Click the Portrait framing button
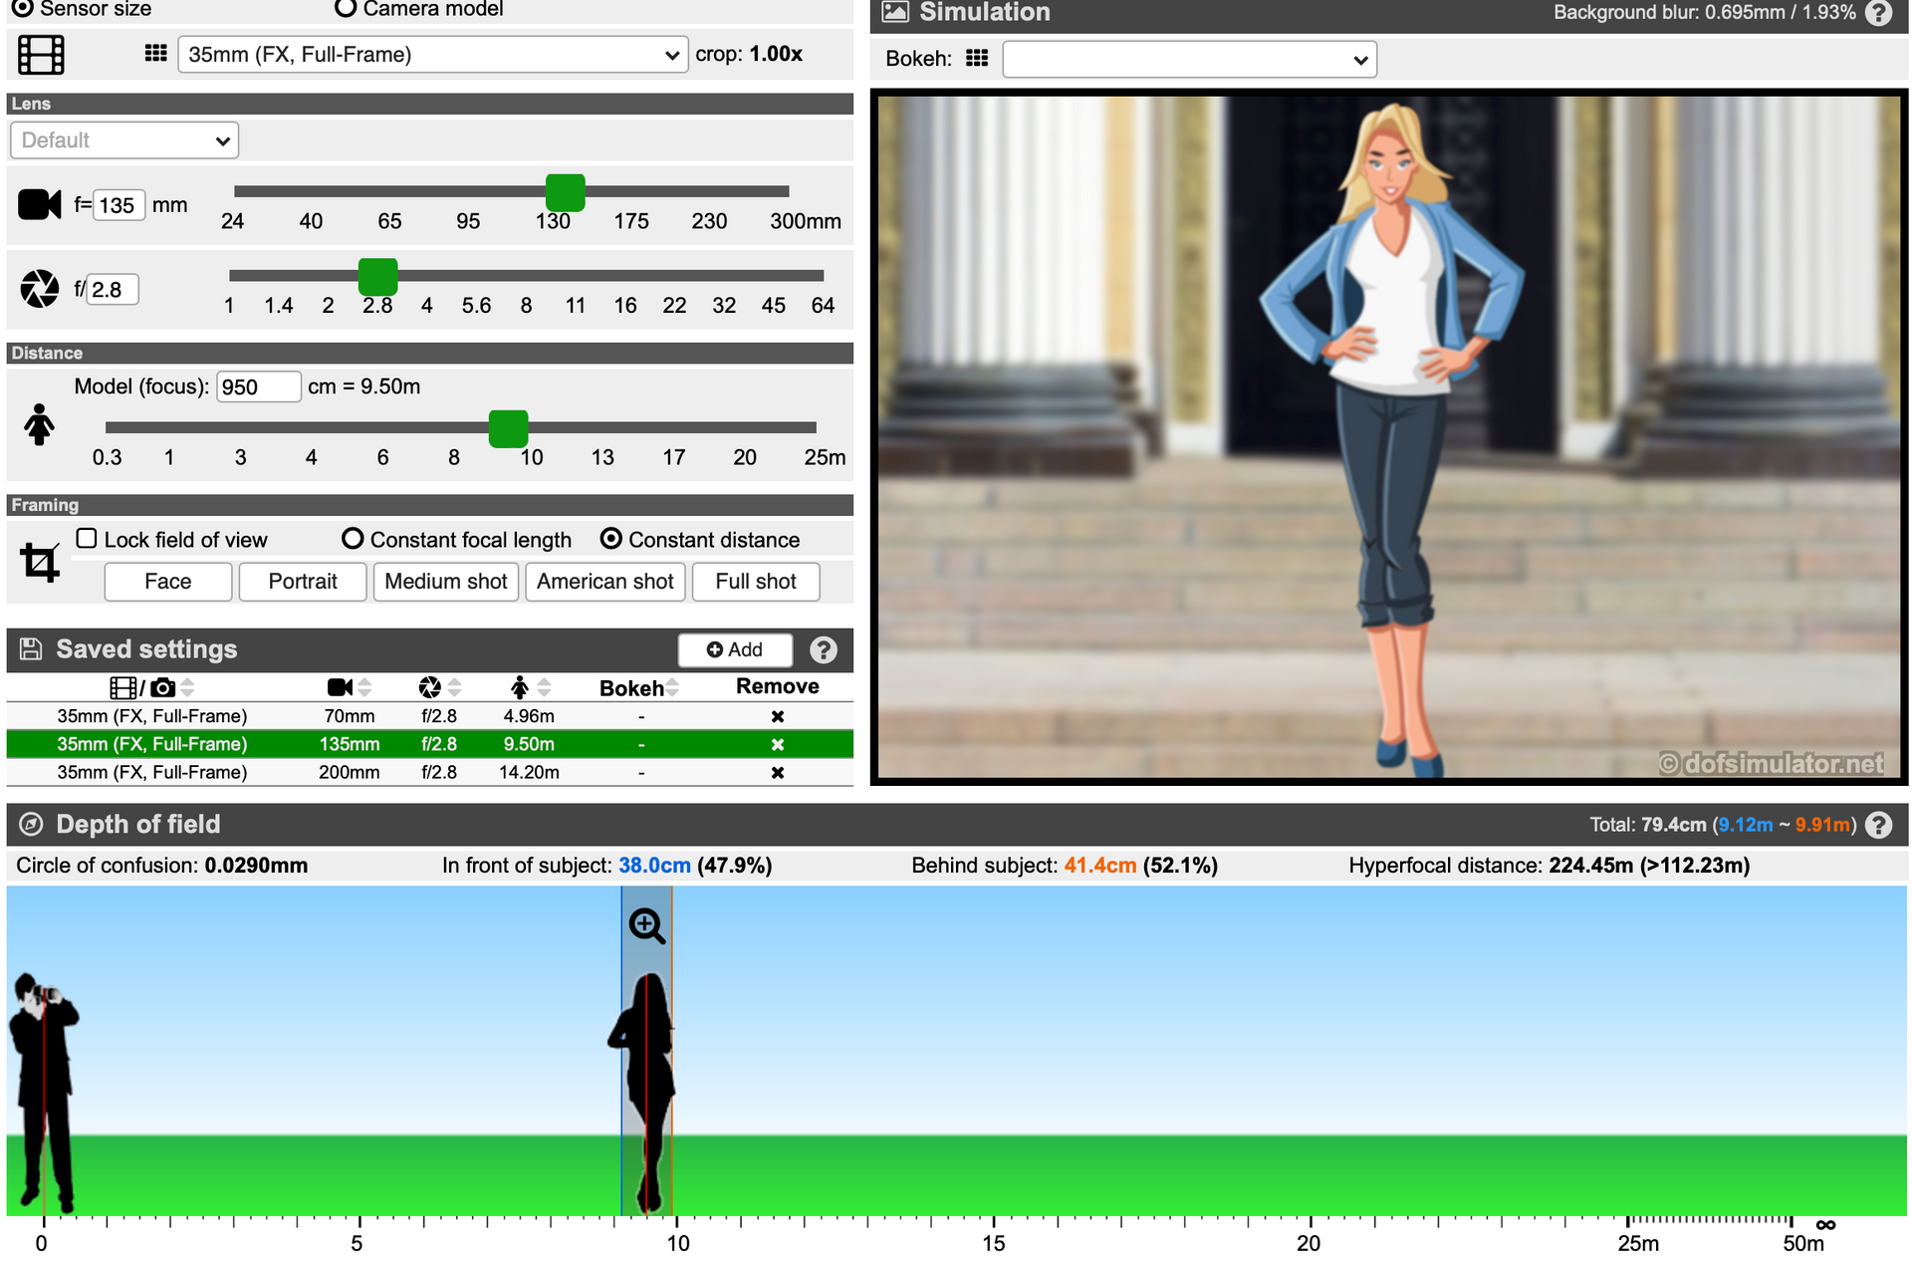1912x1263 pixels. coord(303,582)
